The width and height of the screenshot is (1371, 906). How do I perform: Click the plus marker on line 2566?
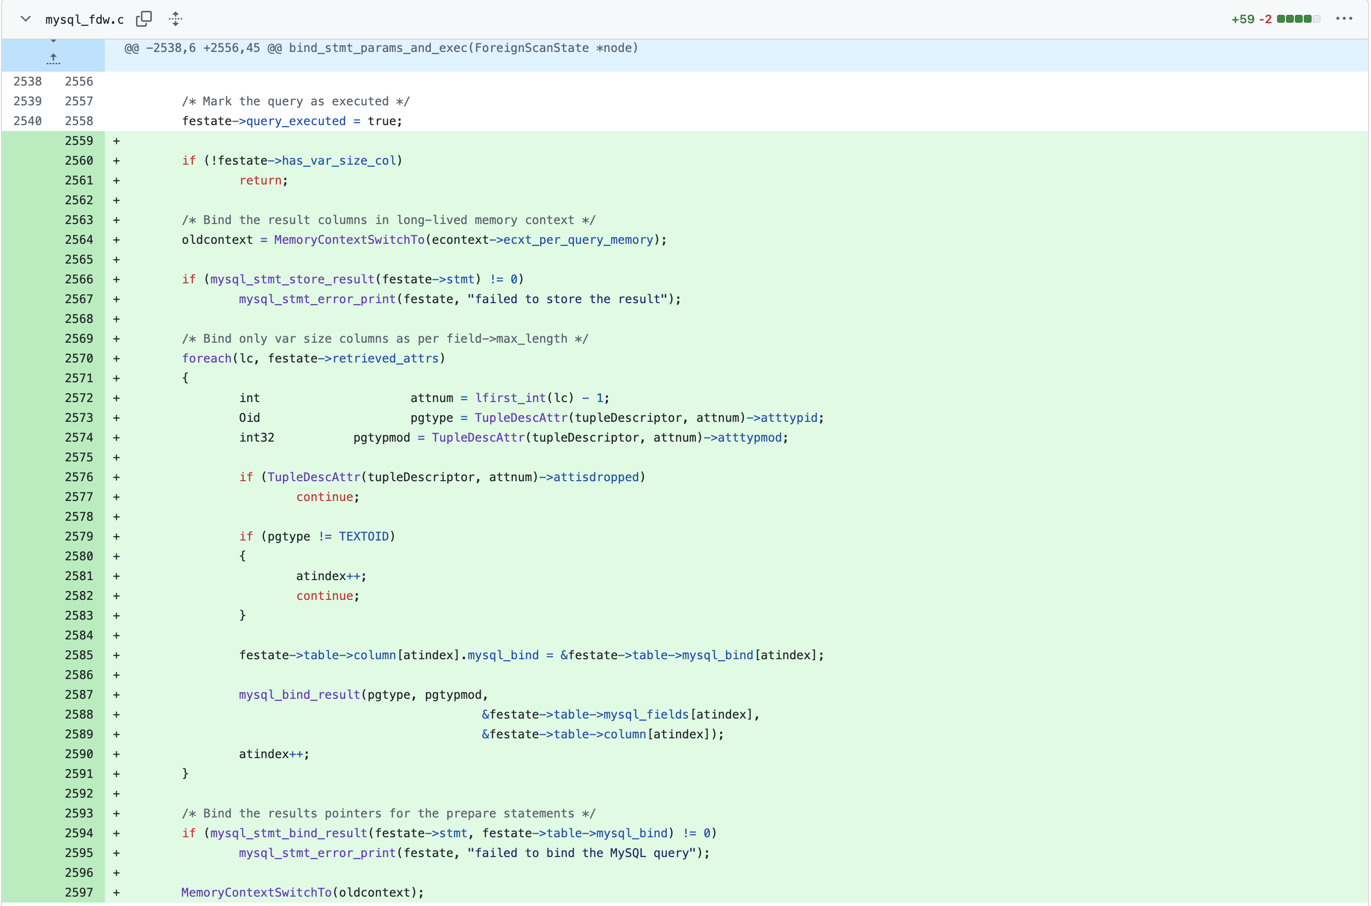(116, 279)
